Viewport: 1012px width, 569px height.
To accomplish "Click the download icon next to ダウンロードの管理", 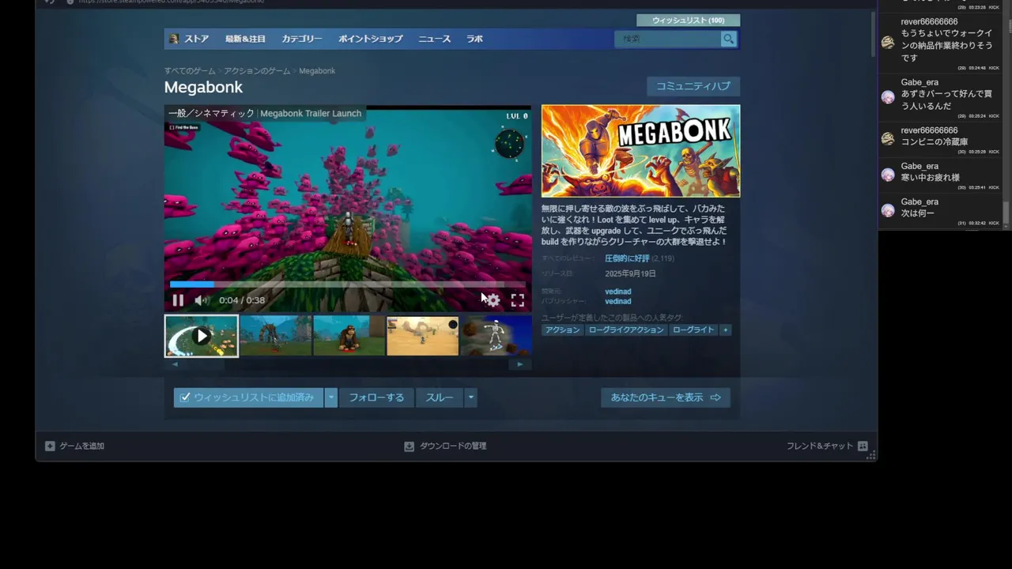I will (x=409, y=446).
